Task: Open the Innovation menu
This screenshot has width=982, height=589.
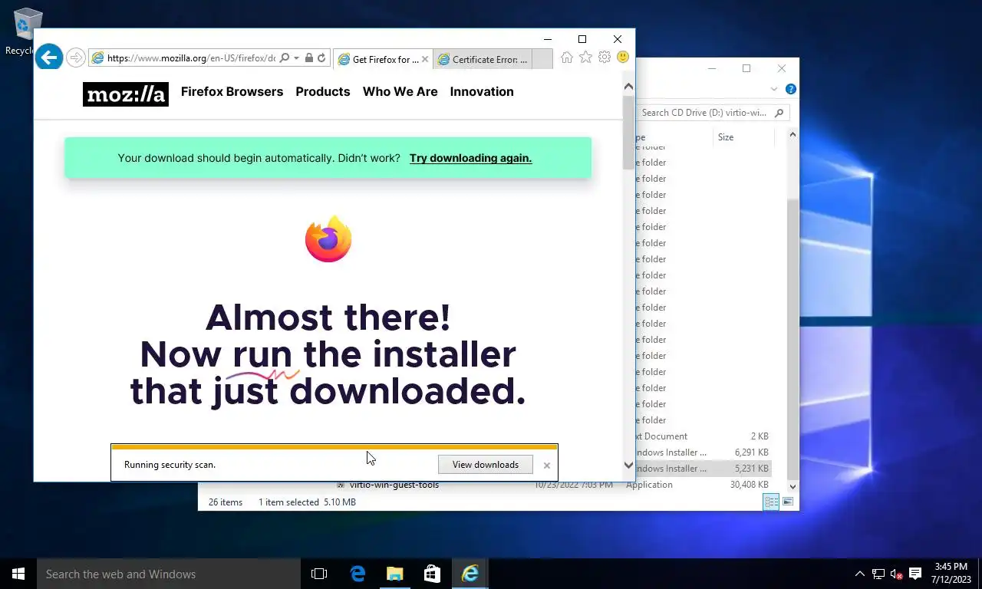Action: coord(482,91)
